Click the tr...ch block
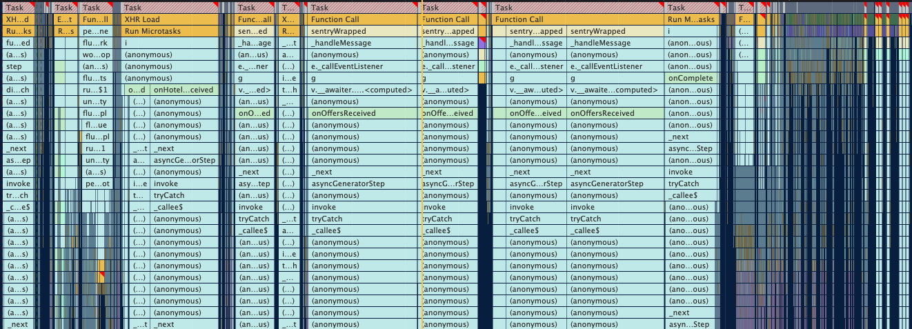The width and height of the screenshot is (912, 329). [17, 195]
